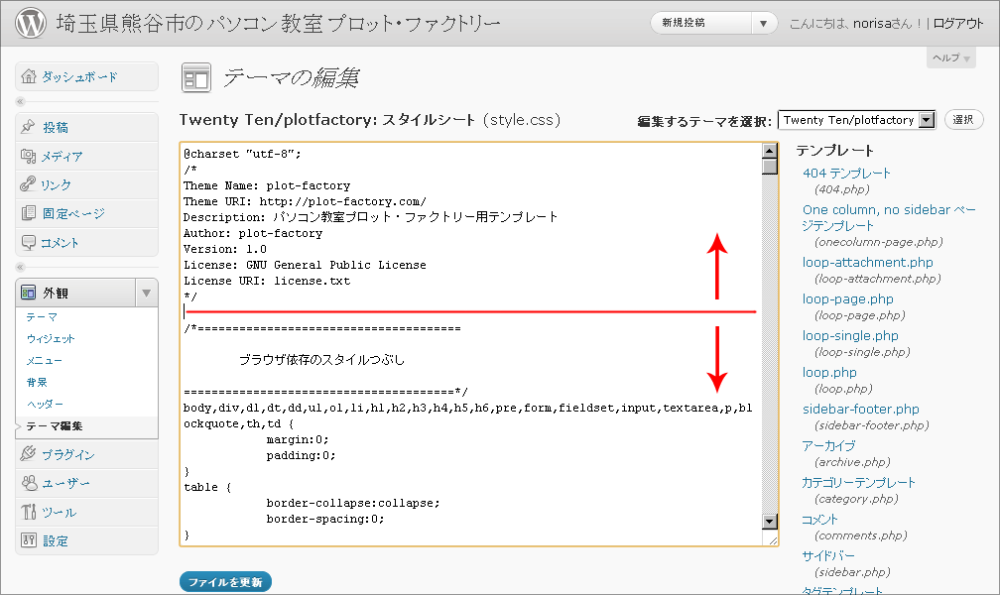
Task: Open loop-page.php template
Action: click(847, 299)
